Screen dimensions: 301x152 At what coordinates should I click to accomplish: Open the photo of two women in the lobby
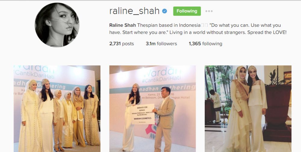248,109
